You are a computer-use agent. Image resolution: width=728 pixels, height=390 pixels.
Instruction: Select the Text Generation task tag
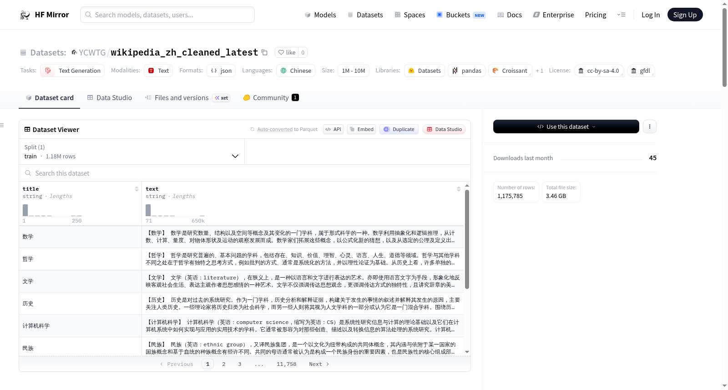coord(72,71)
